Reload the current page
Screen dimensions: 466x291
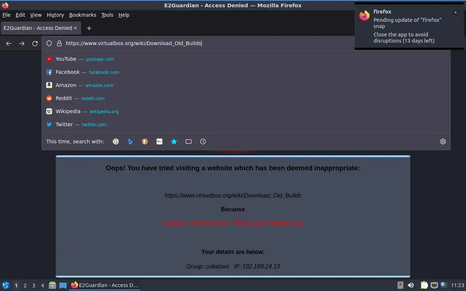pos(35,44)
